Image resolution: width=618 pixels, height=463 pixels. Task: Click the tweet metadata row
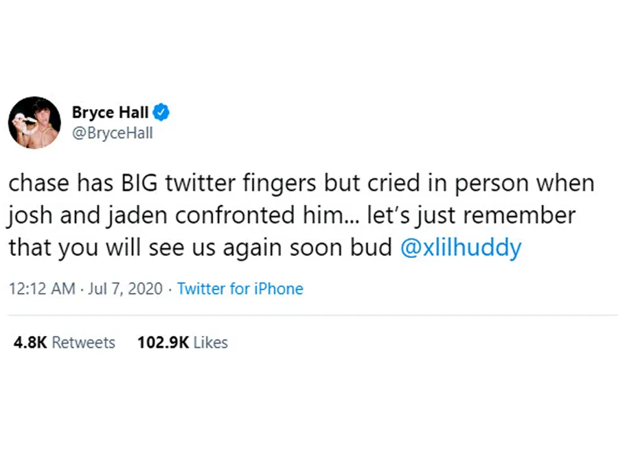point(154,289)
